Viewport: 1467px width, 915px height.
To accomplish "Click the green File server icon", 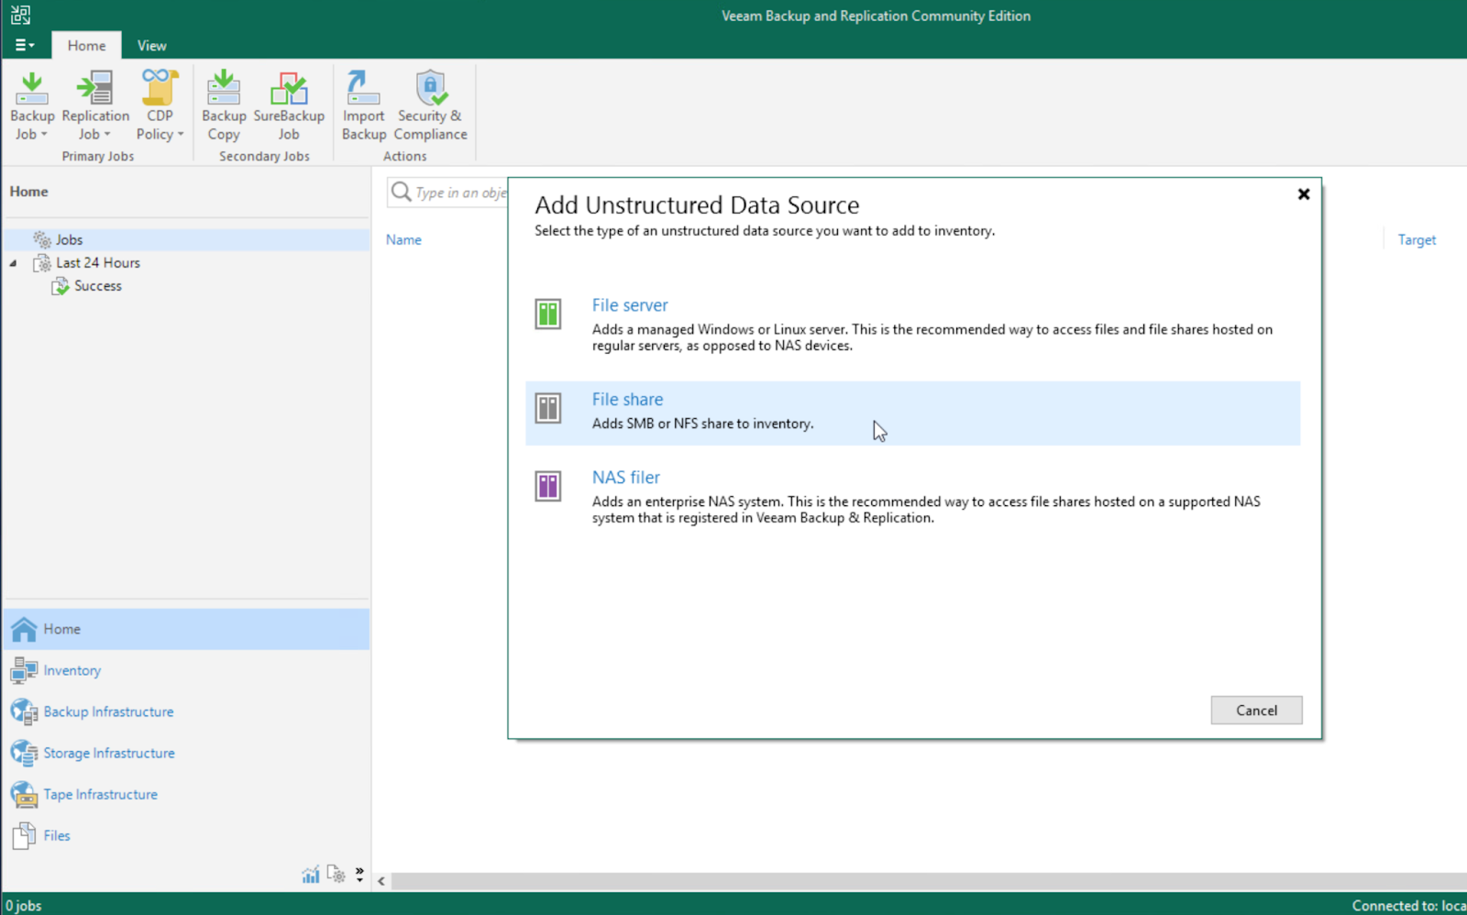I will 548,314.
